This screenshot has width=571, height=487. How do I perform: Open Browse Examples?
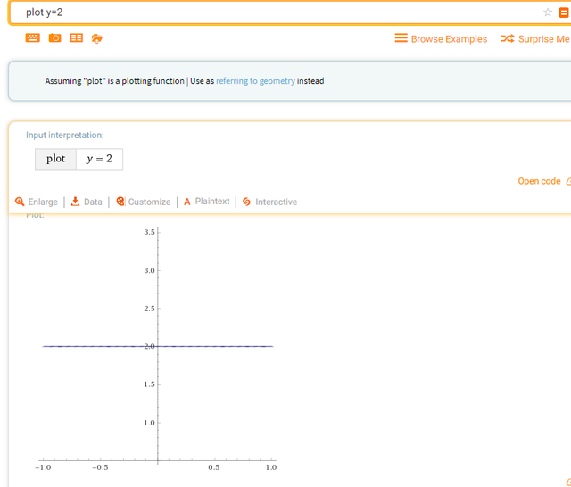(x=449, y=39)
